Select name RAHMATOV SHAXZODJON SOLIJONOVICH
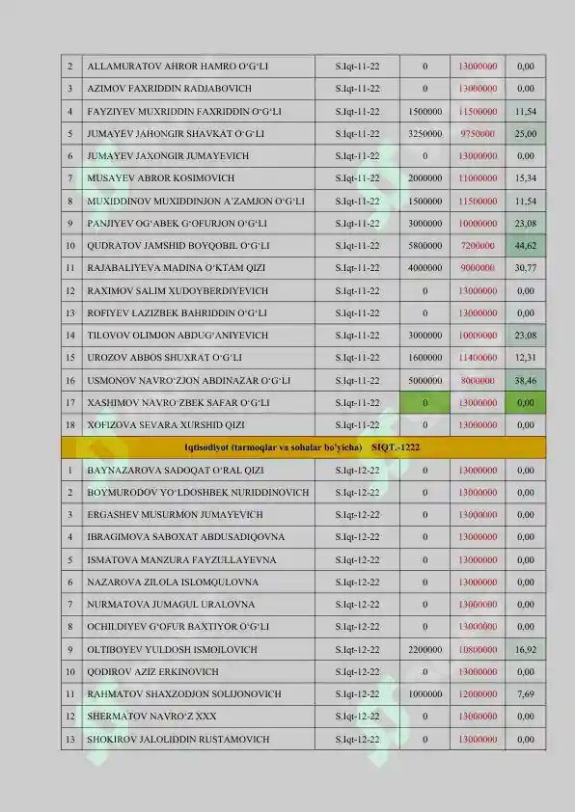575x812 pixels. [x=184, y=694]
